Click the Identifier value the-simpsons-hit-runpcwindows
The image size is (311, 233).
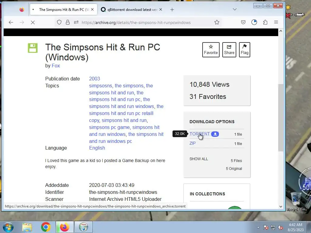point(123,192)
